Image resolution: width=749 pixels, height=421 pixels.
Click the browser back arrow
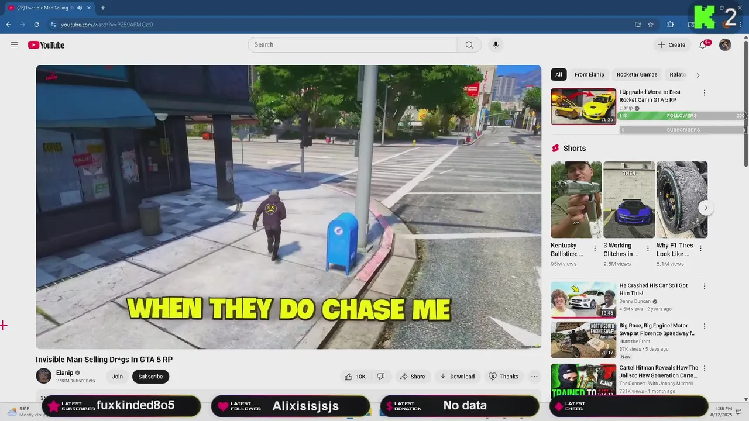pyautogui.click(x=8, y=25)
